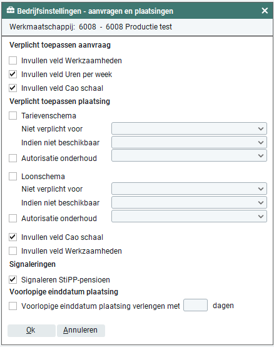This screenshot has height=347, width=274.
Task: Confirm settings with the Ok button
Action: (31, 331)
